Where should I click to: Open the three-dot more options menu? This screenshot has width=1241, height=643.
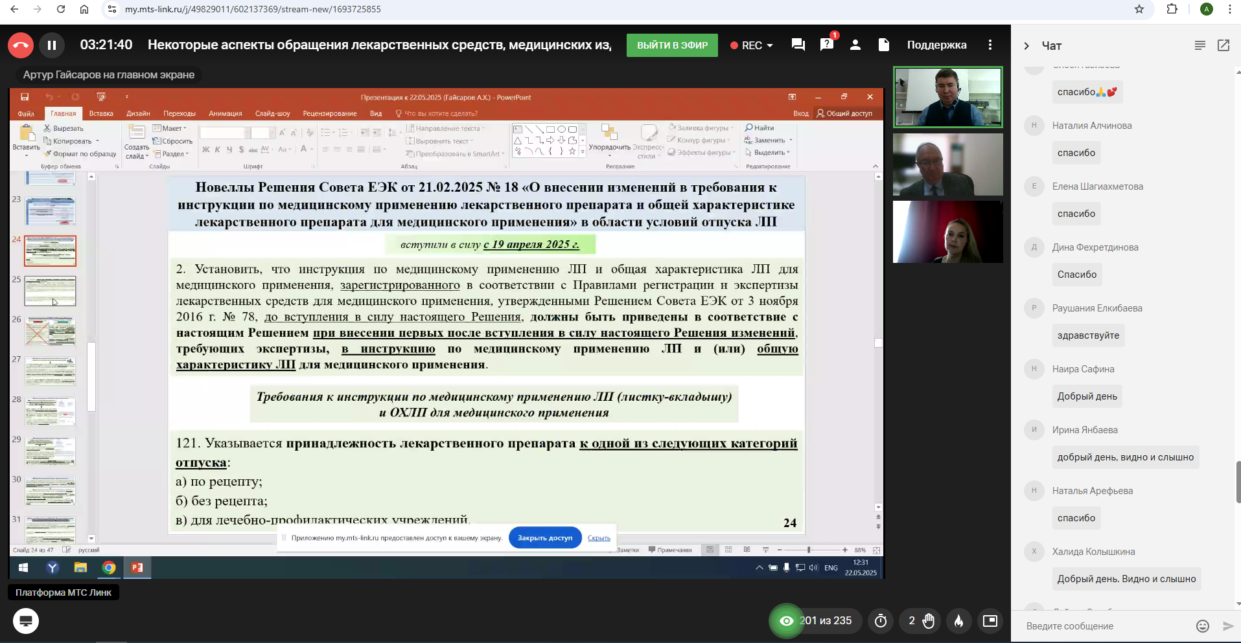pos(990,45)
